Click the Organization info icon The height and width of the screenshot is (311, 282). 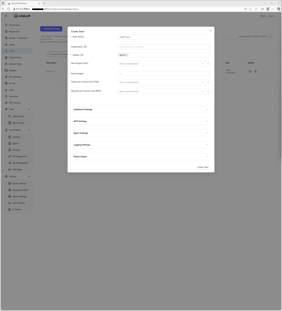pos(85,47)
